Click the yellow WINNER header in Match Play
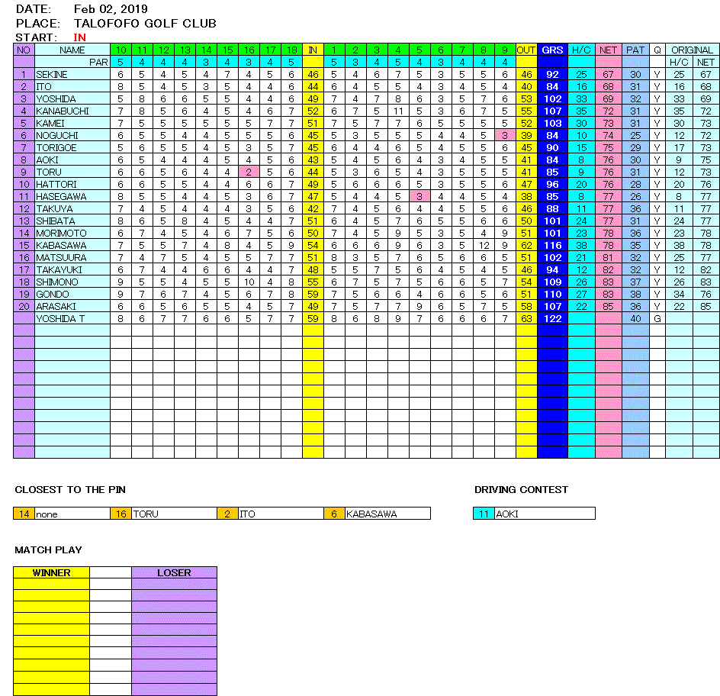Screen dimensions: 720x696 pos(51,572)
